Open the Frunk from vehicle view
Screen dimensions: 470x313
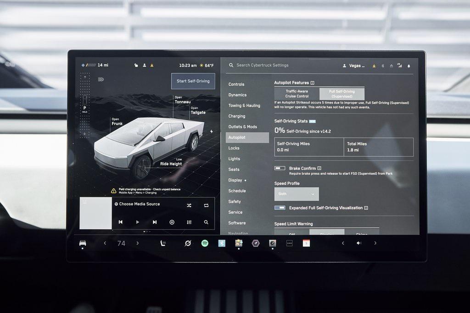click(x=117, y=121)
